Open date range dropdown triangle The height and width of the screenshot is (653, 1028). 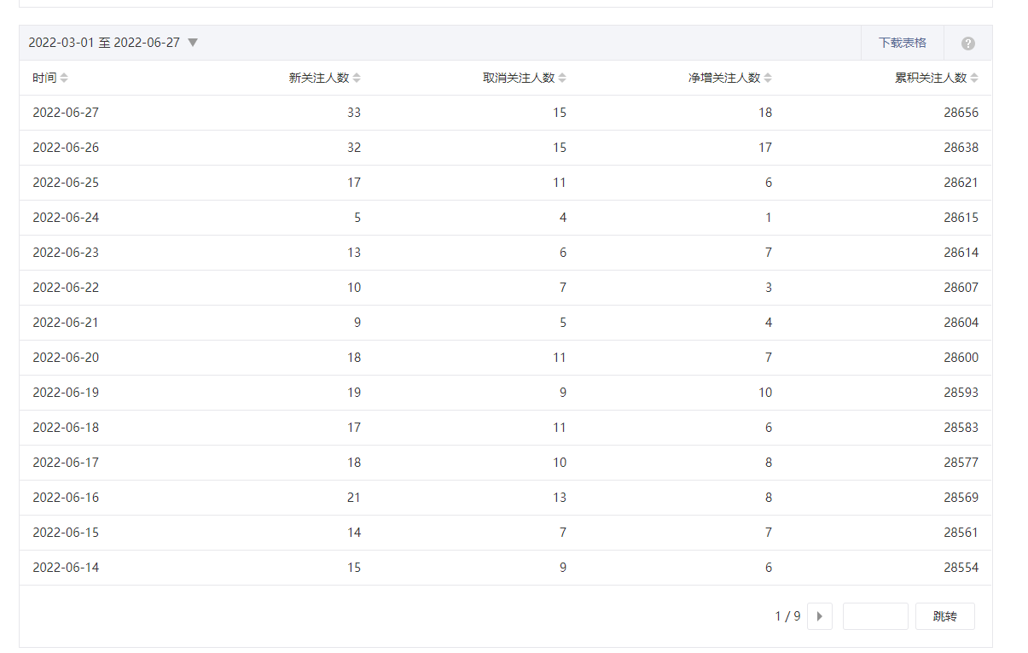(x=193, y=43)
